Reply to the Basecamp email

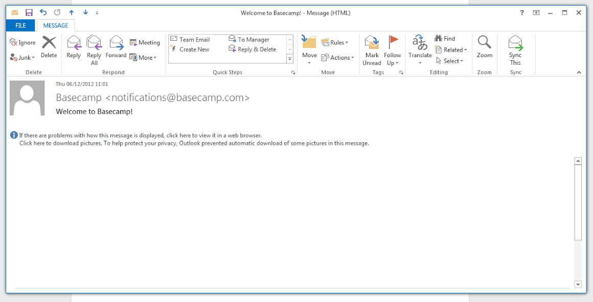point(74,47)
